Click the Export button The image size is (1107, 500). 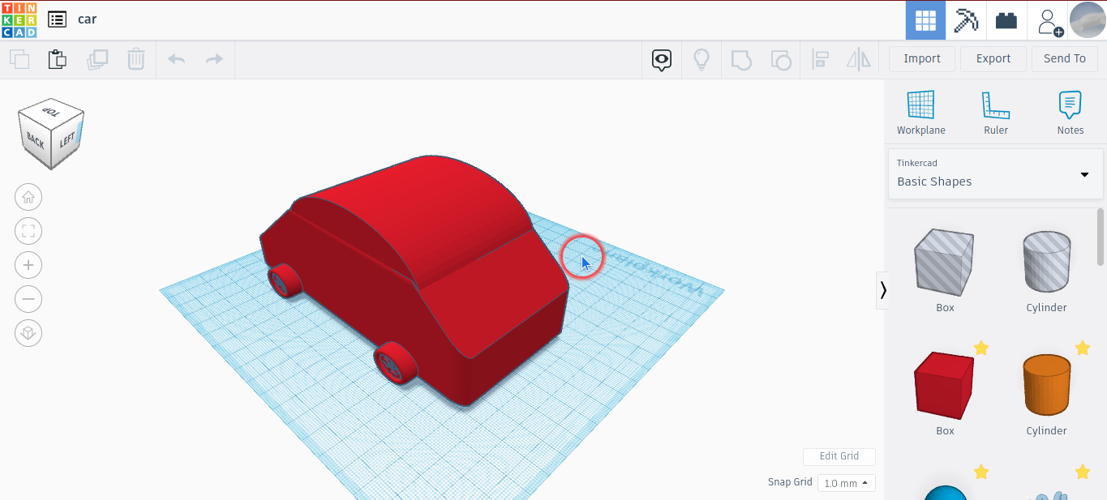(993, 58)
